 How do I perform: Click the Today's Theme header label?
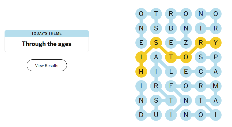47,33
